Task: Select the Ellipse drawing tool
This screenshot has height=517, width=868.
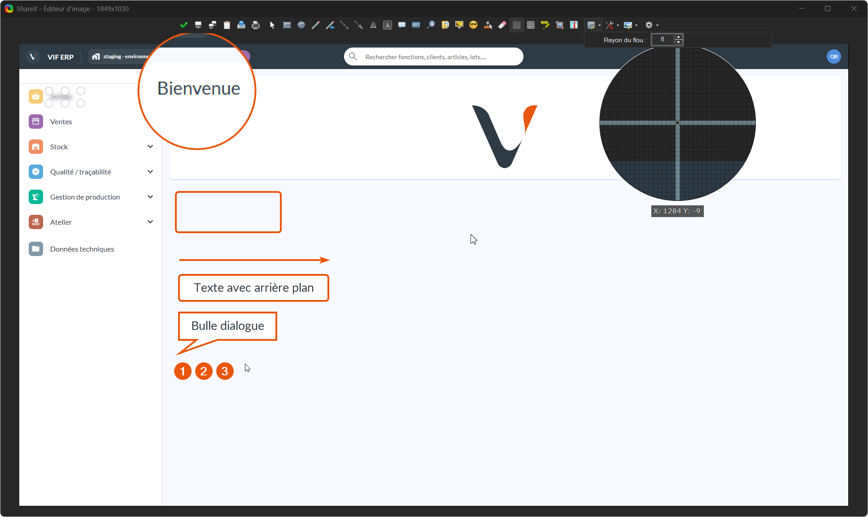Action: (301, 25)
